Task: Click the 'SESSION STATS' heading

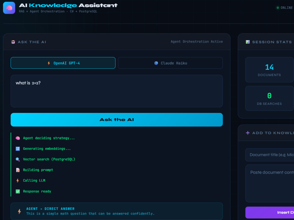Action: pyautogui.click(x=272, y=42)
